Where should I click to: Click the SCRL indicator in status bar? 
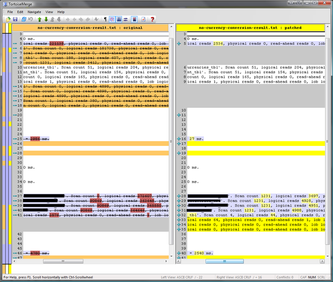tap(321, 278)
